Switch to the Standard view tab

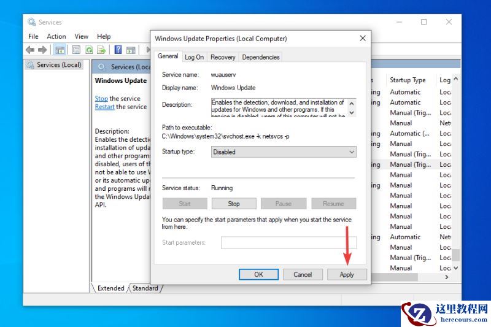point(145,288)
